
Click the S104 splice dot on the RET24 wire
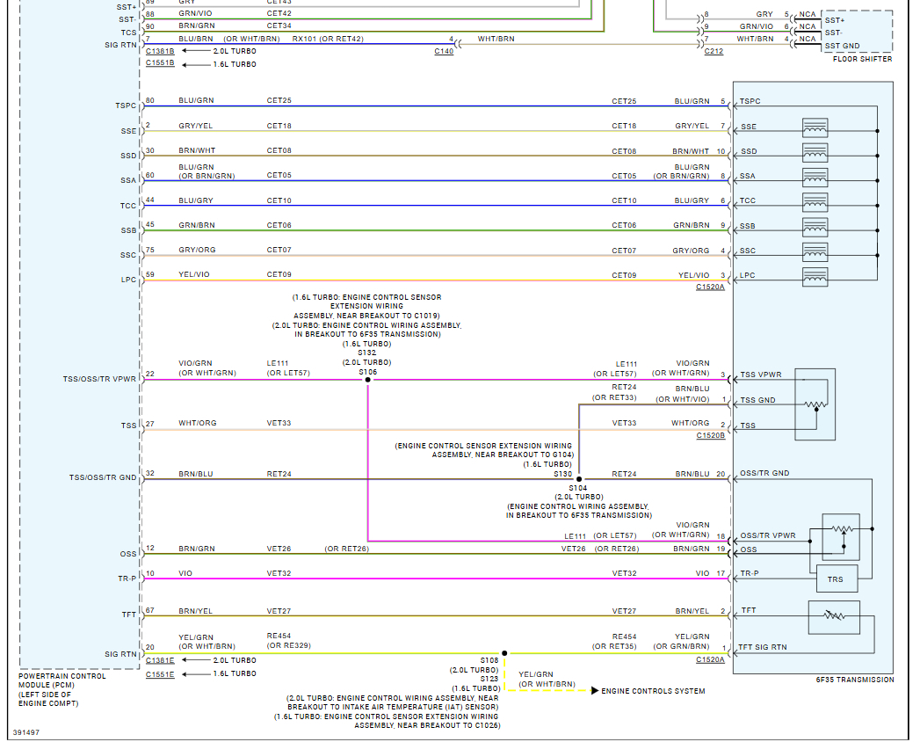coord(579,479)
